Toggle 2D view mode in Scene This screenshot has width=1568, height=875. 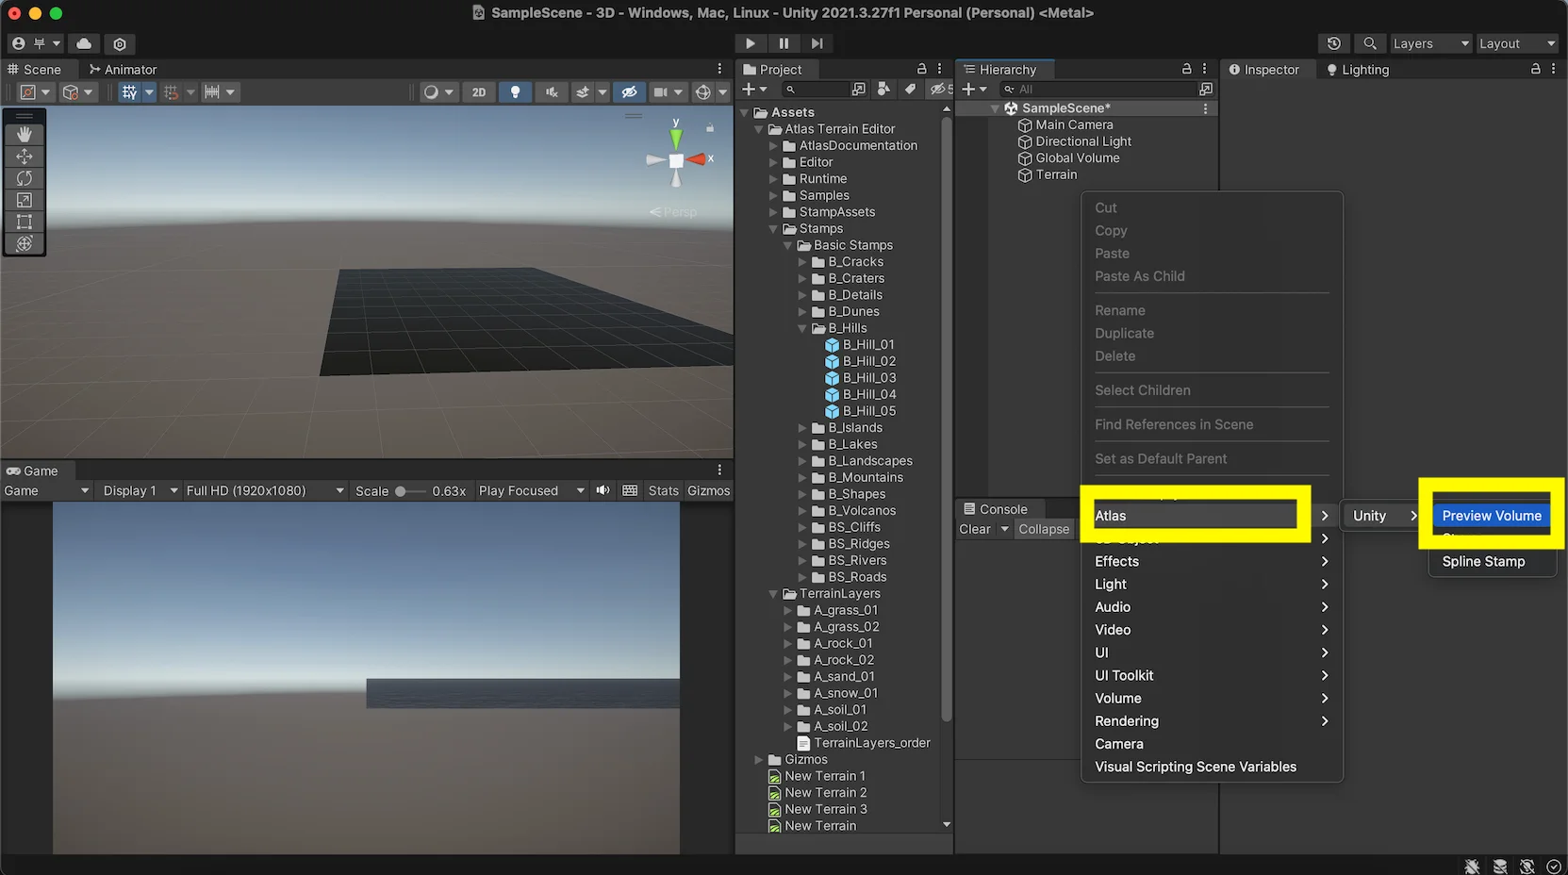479,92
